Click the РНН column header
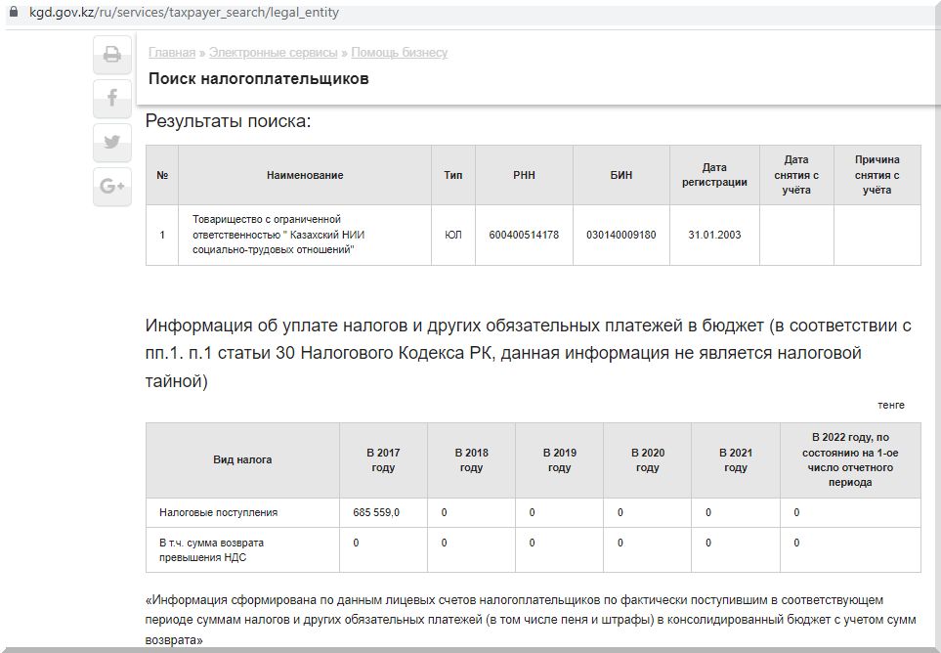Viewport: 941px width, 653px height. coord(524,175)
